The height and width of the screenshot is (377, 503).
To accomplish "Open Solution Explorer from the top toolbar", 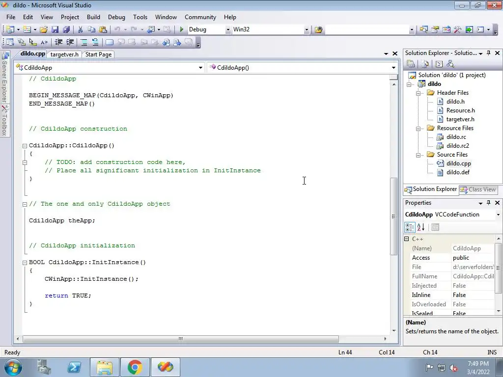I will (x=423, y=29).
